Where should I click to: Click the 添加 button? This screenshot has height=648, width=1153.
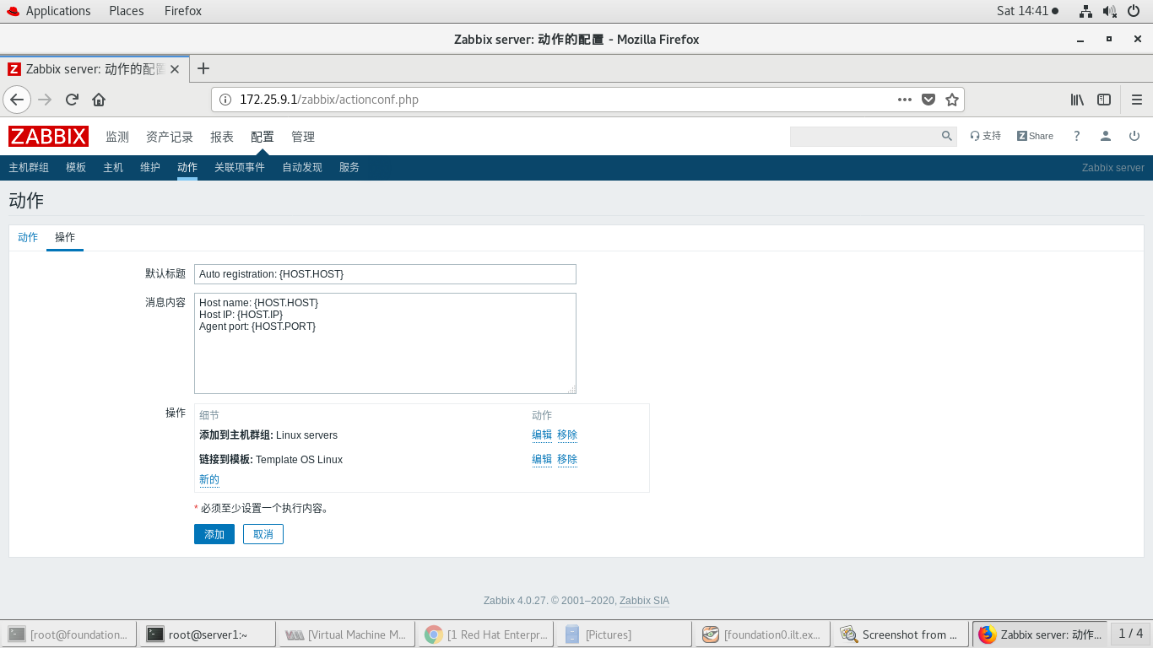coord(214,534)
